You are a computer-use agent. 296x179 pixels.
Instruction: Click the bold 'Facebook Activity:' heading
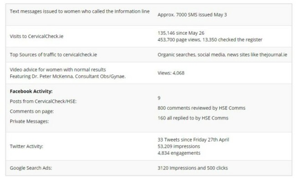(31, 91)
